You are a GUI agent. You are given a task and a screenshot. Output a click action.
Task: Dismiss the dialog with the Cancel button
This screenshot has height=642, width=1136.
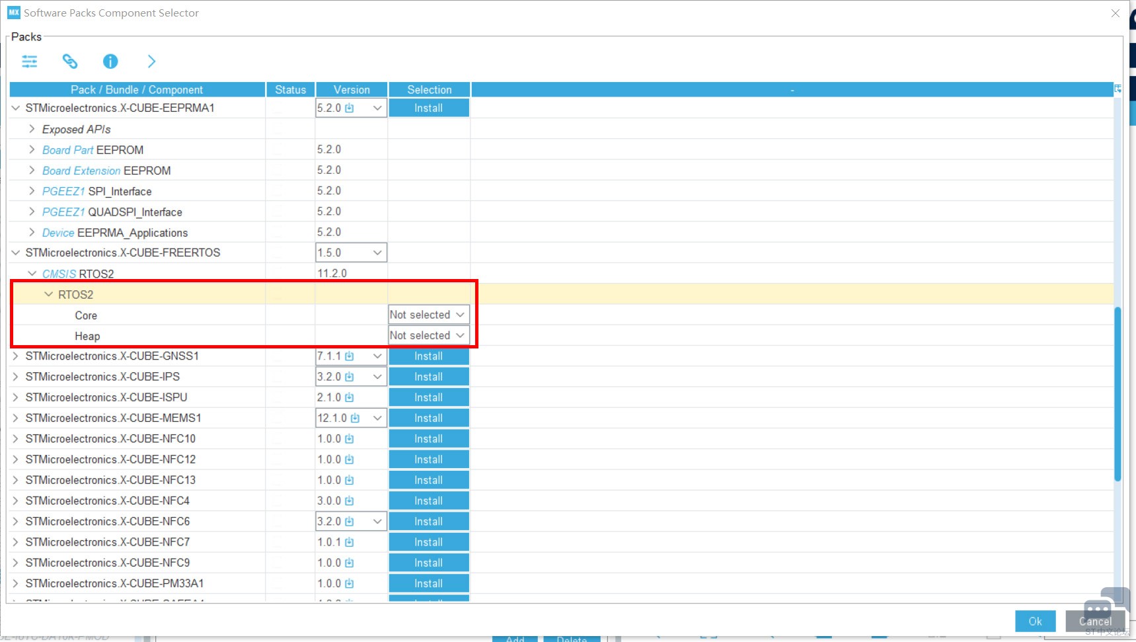(x=1095, y=622)
